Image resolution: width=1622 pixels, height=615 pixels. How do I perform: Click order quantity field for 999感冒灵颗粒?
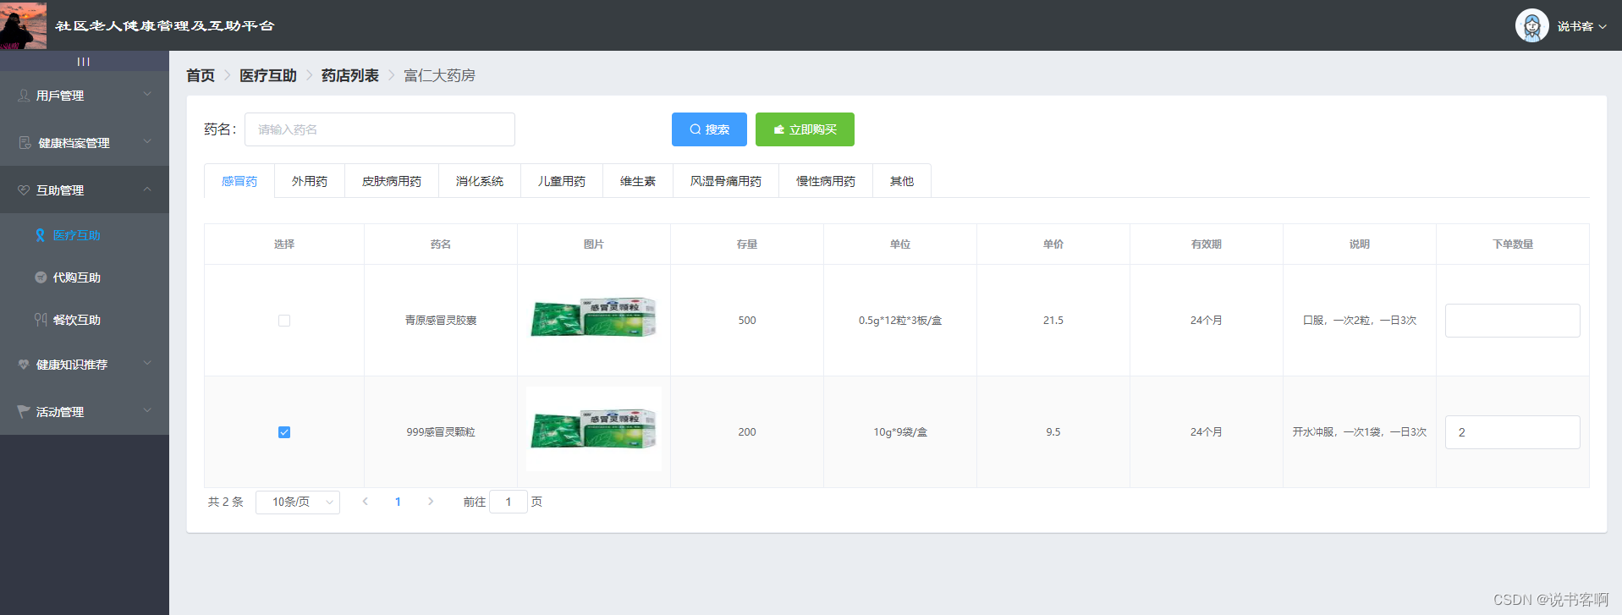[x=1512, y=432]
